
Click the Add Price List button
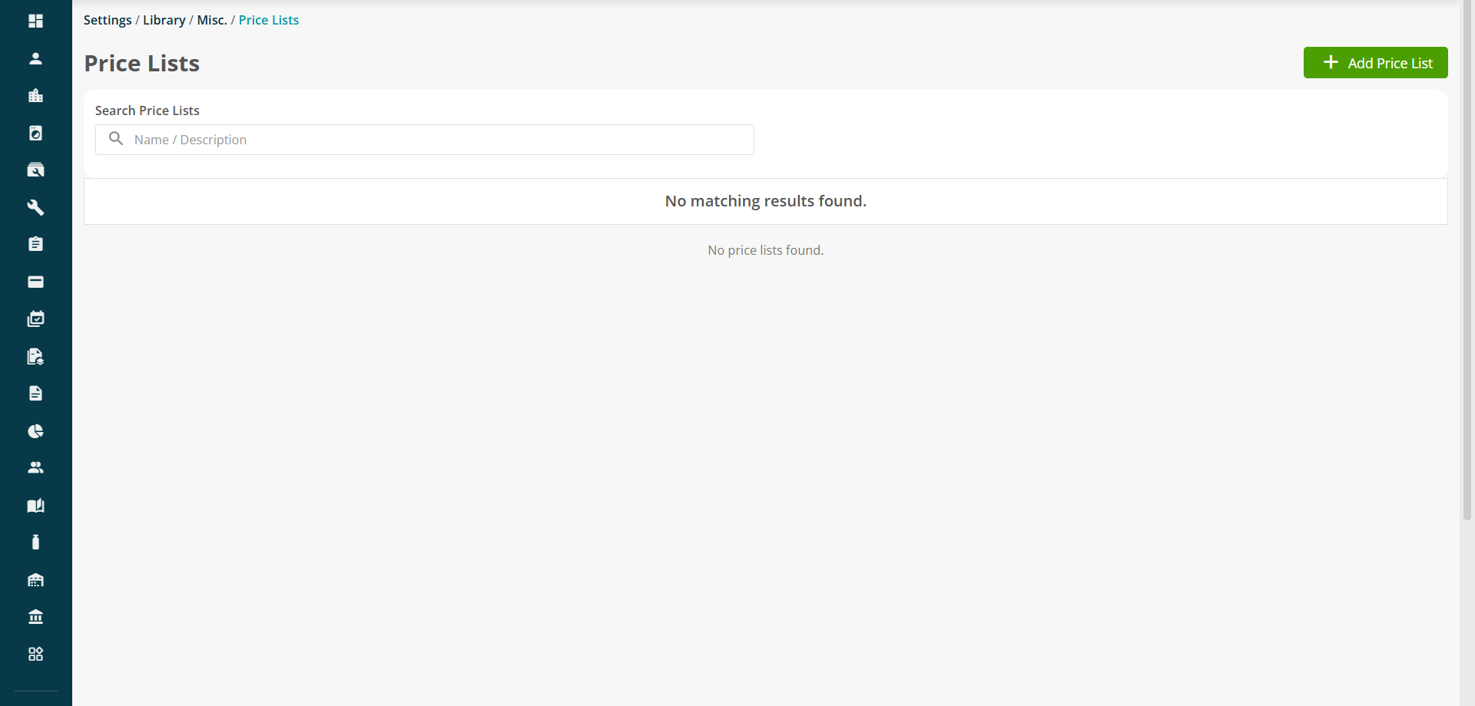[1375, 63]
